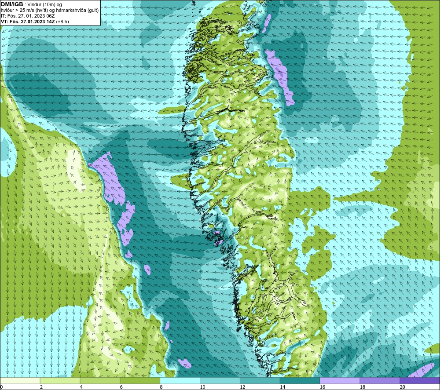Click the 12–14 m/s teal legend swatch

click(260, 381)
